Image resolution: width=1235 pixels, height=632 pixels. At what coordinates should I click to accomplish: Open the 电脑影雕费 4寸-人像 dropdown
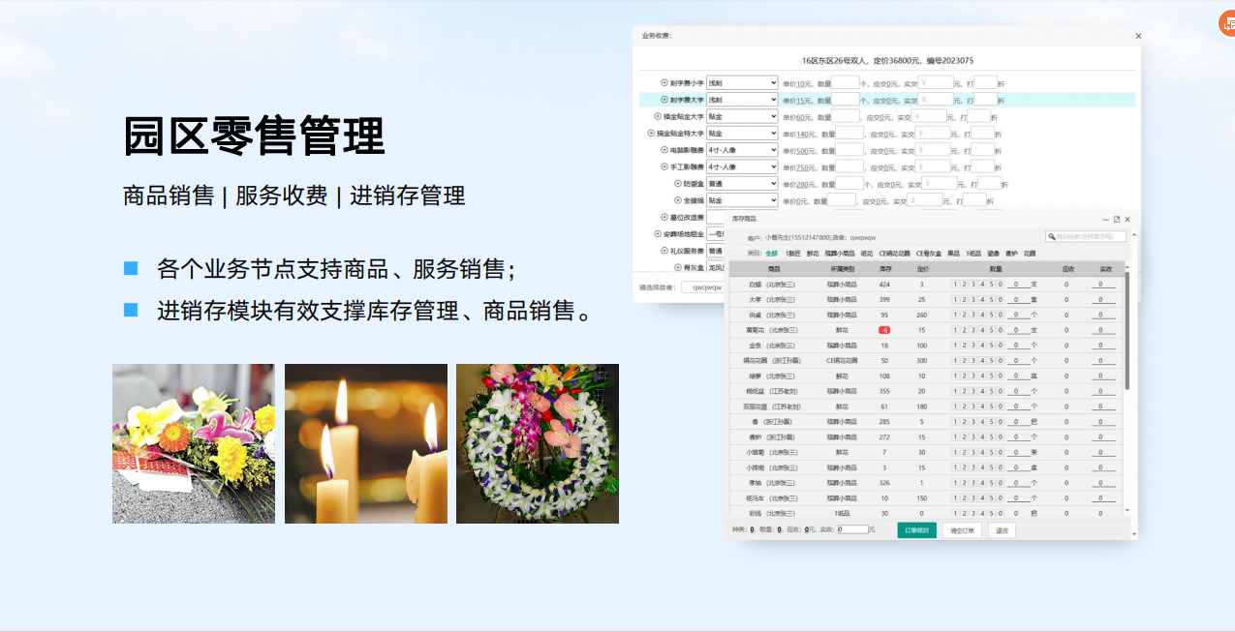tap(742, 150)
